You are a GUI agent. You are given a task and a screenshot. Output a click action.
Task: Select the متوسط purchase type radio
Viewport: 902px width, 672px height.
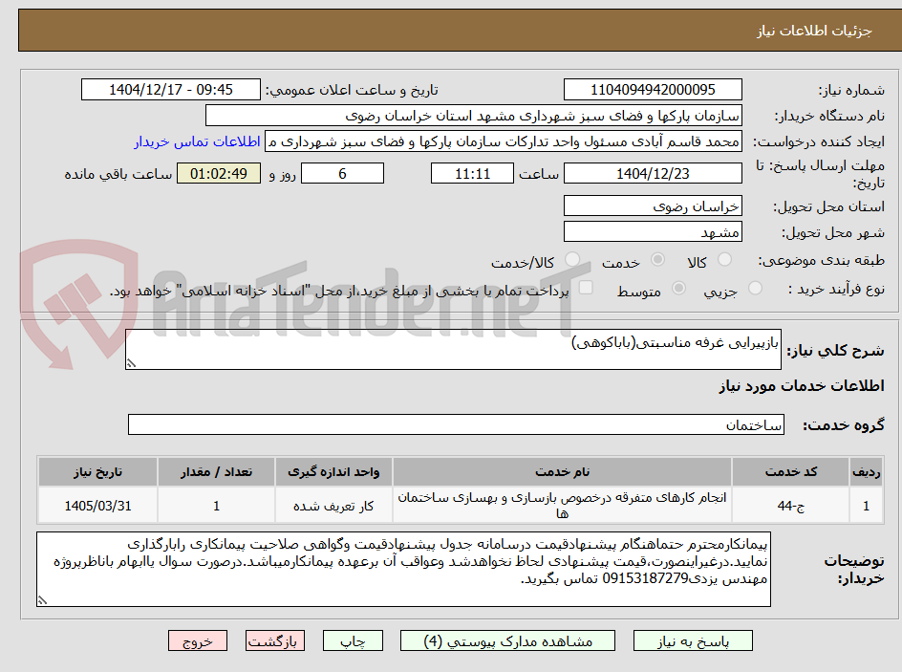click(x=678, y=289)
